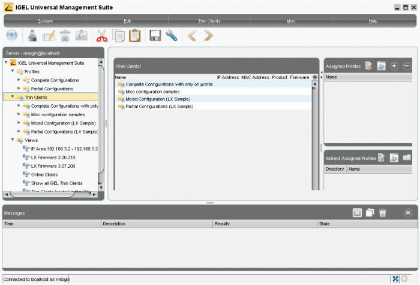Expand Partial Configurations (LX Sample) in tree
420x285 pixels.
click(19, 131)
